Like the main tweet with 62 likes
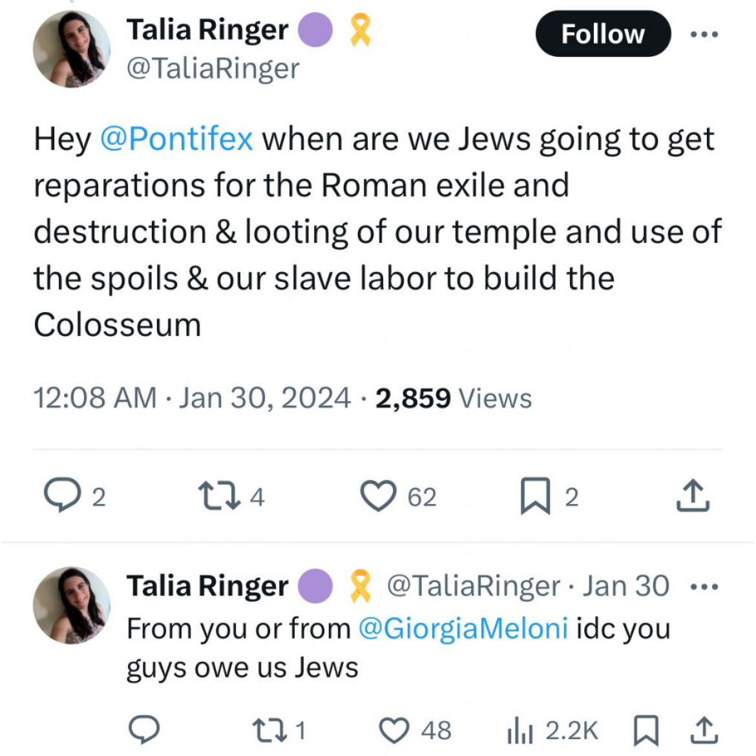 point(379,496)
